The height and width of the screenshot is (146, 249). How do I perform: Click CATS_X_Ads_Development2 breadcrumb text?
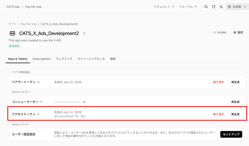tap(59, 24)
